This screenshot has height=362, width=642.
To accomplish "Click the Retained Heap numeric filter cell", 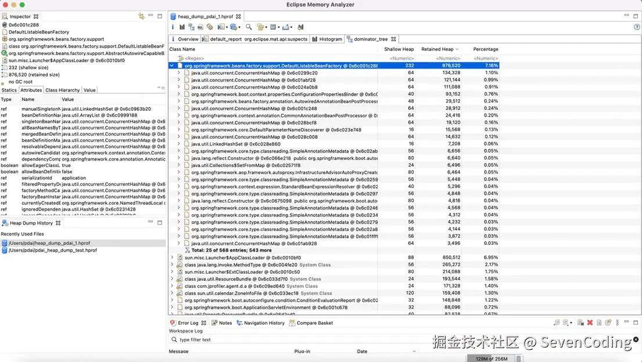I will pyautogui.click(x=439, y=59).
